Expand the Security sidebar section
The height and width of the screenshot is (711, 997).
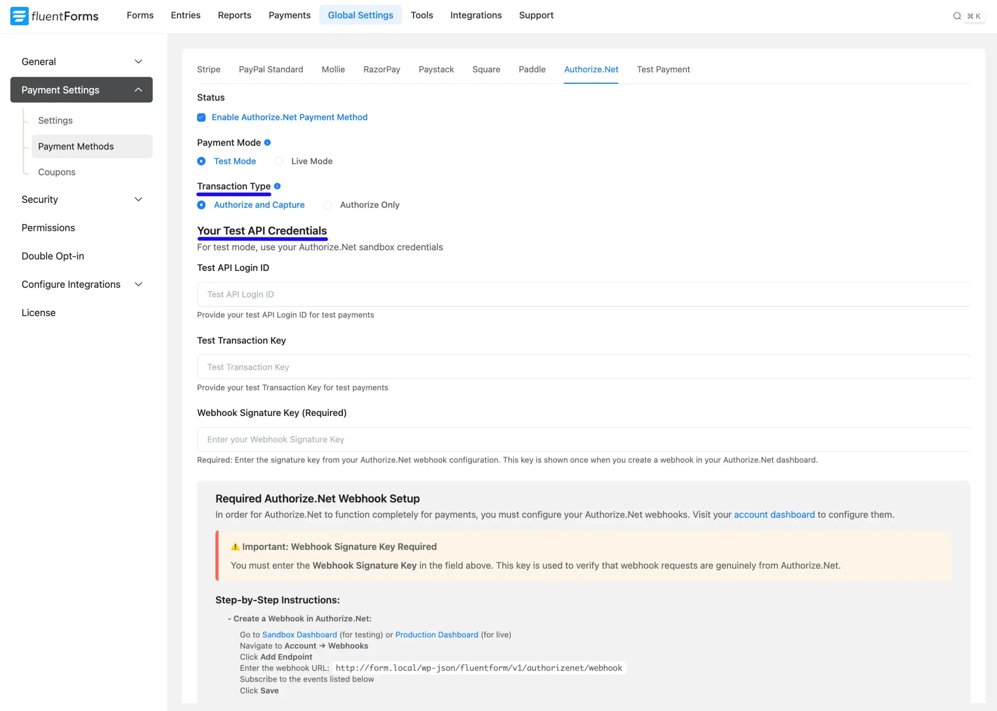point(138,200)
